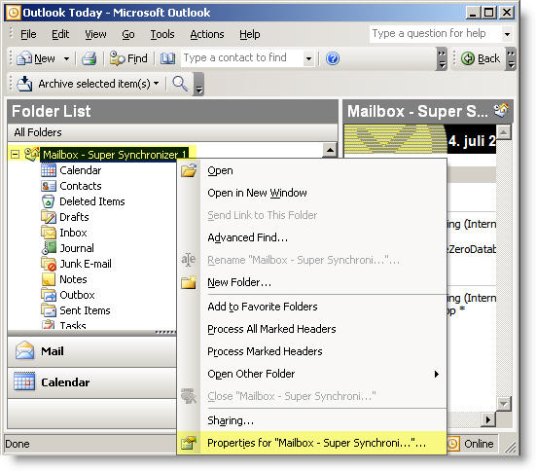
Task: Click Outlook Today pane scroll up arrow
Action: 504,131
